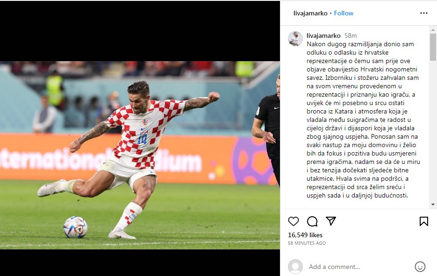The width and height of the screenshot is (437, 276).
Task: Focus the Add a comment field
Action: [359, 267]
